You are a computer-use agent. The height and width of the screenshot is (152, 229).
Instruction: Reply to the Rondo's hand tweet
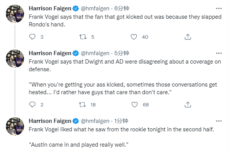click(32, 37)
